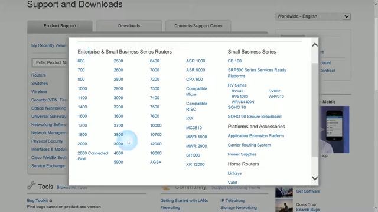Image resolution: width=378 pixels, height=212 pixels.
Task: Open the SR 500 link
Action: click(193, 155)
